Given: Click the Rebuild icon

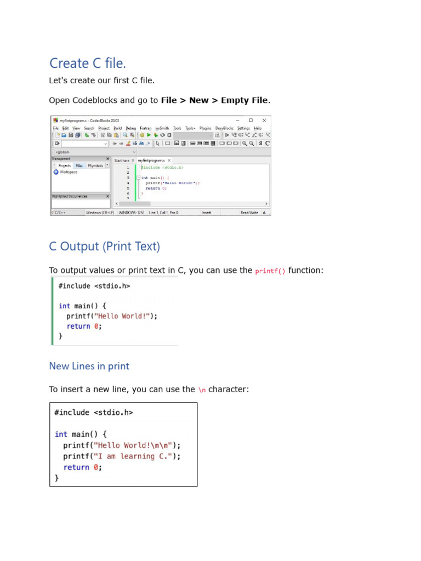Looking at the screenshot, I should coord(162,135).
